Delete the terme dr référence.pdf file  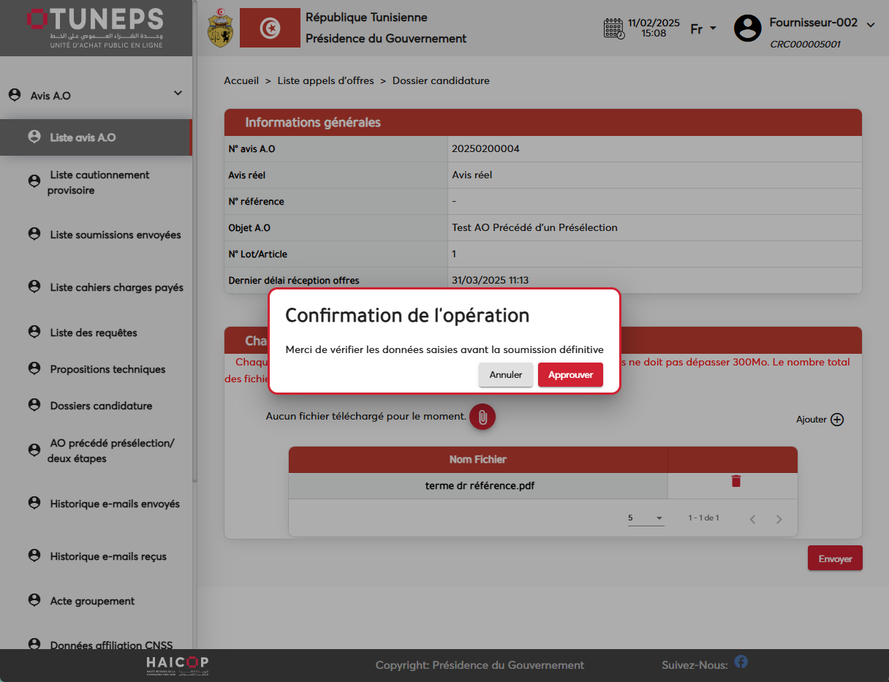tap(735, 481)
